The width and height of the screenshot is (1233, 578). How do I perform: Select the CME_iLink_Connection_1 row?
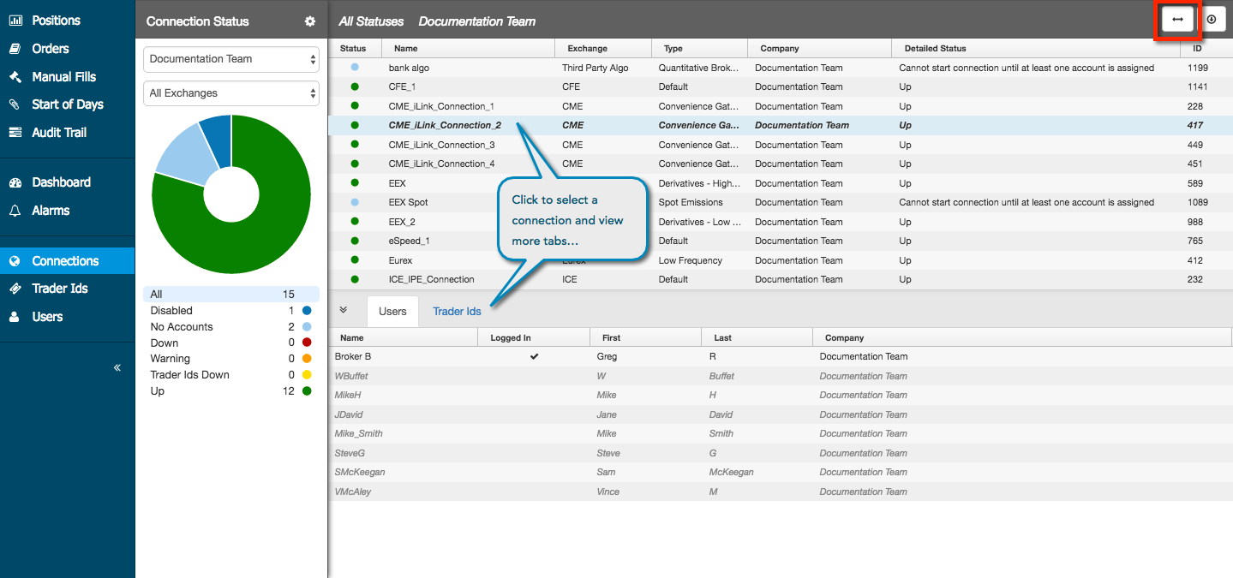coord(781,106)
